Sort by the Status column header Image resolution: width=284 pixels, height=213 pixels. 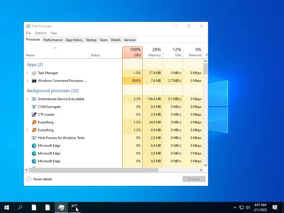(x=106, y=52)
